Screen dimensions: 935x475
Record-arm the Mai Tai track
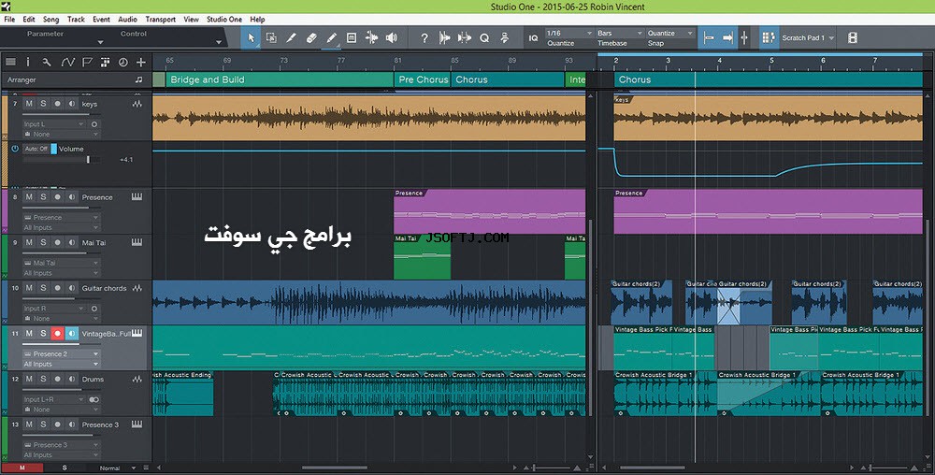click(57, 242)
